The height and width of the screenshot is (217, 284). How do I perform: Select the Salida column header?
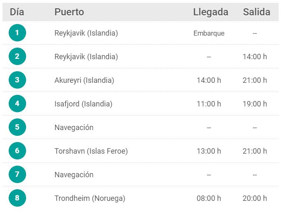pyautogui.click(x=257, y=12)
